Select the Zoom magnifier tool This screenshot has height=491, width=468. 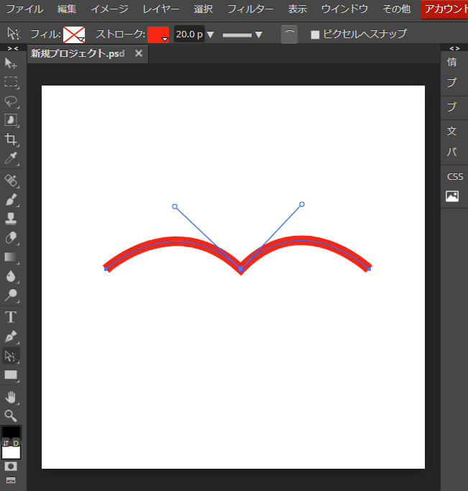(x=11, y=416)
